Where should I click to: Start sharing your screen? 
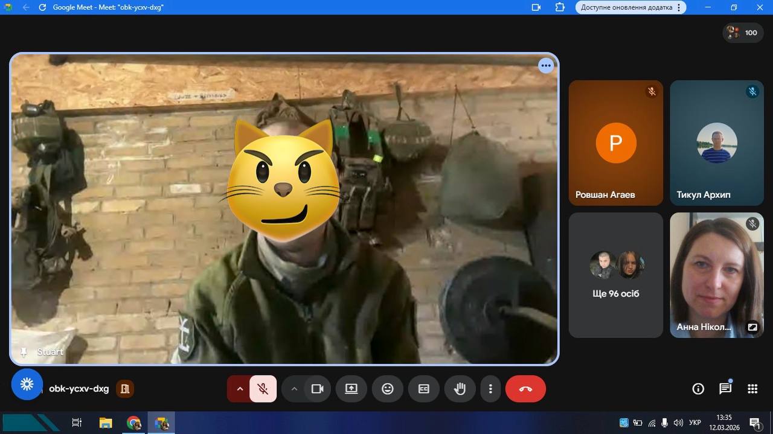pos(351,389)
